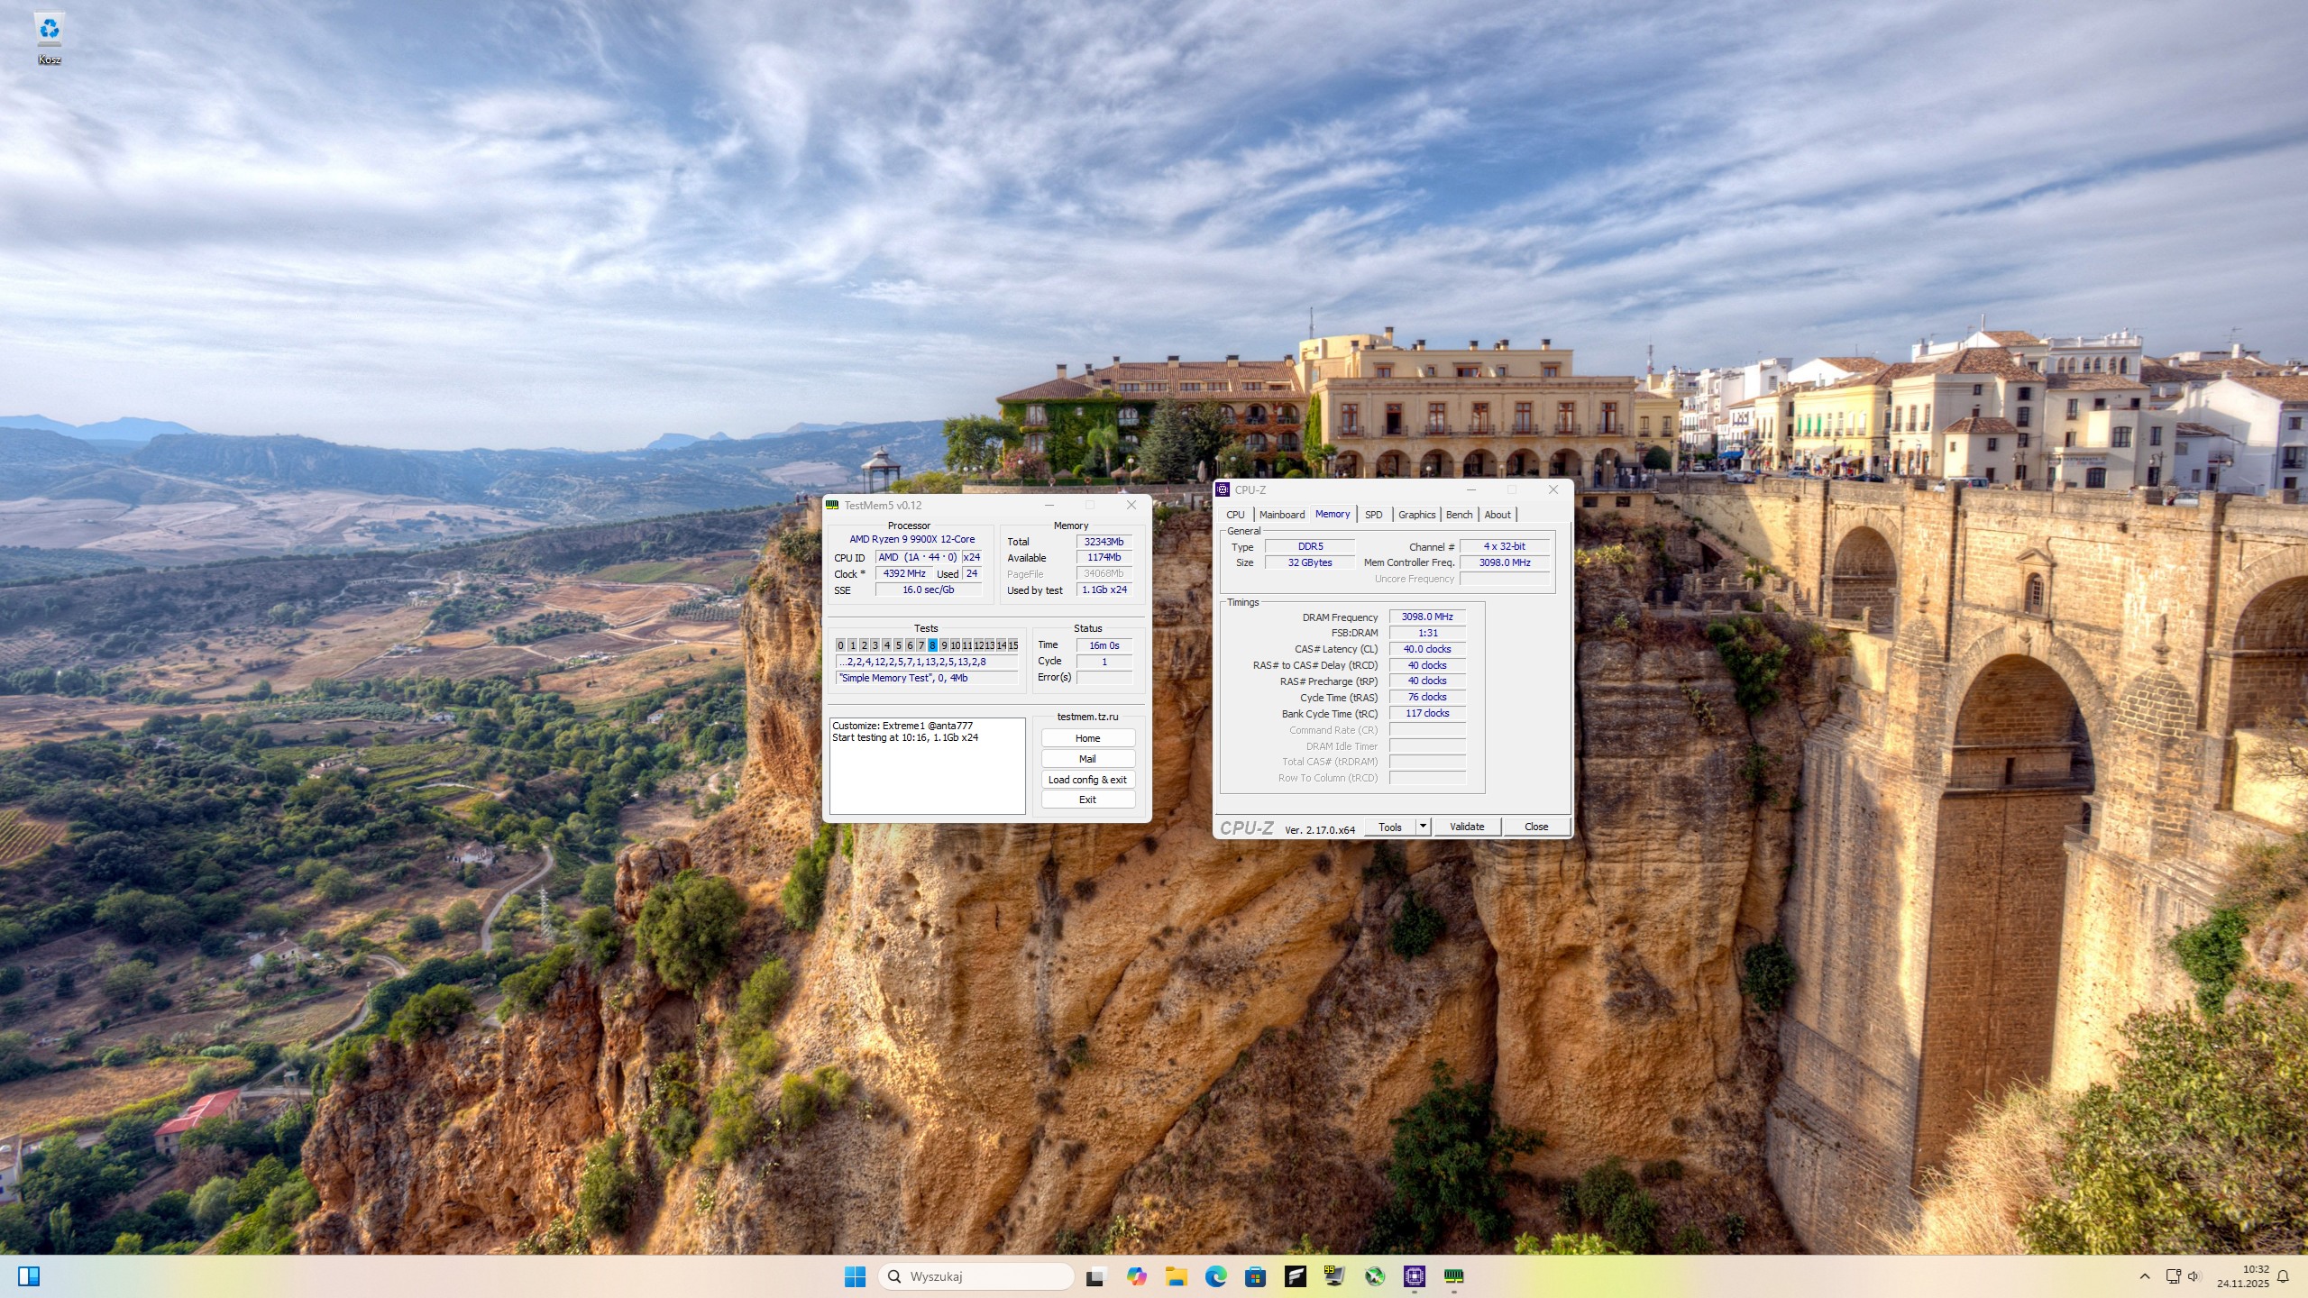Show hidden tray icons with the chevron
The height and width of the screenshot is (1298, 2308).
click(x=2145, y=1276)
